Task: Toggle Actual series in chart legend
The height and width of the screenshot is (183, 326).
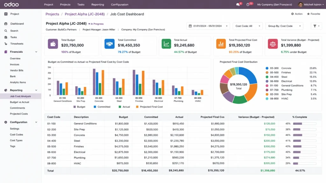Action: [x=124, y=107]
